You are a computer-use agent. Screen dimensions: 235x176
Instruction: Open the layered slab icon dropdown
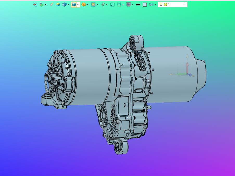[155, 5]
